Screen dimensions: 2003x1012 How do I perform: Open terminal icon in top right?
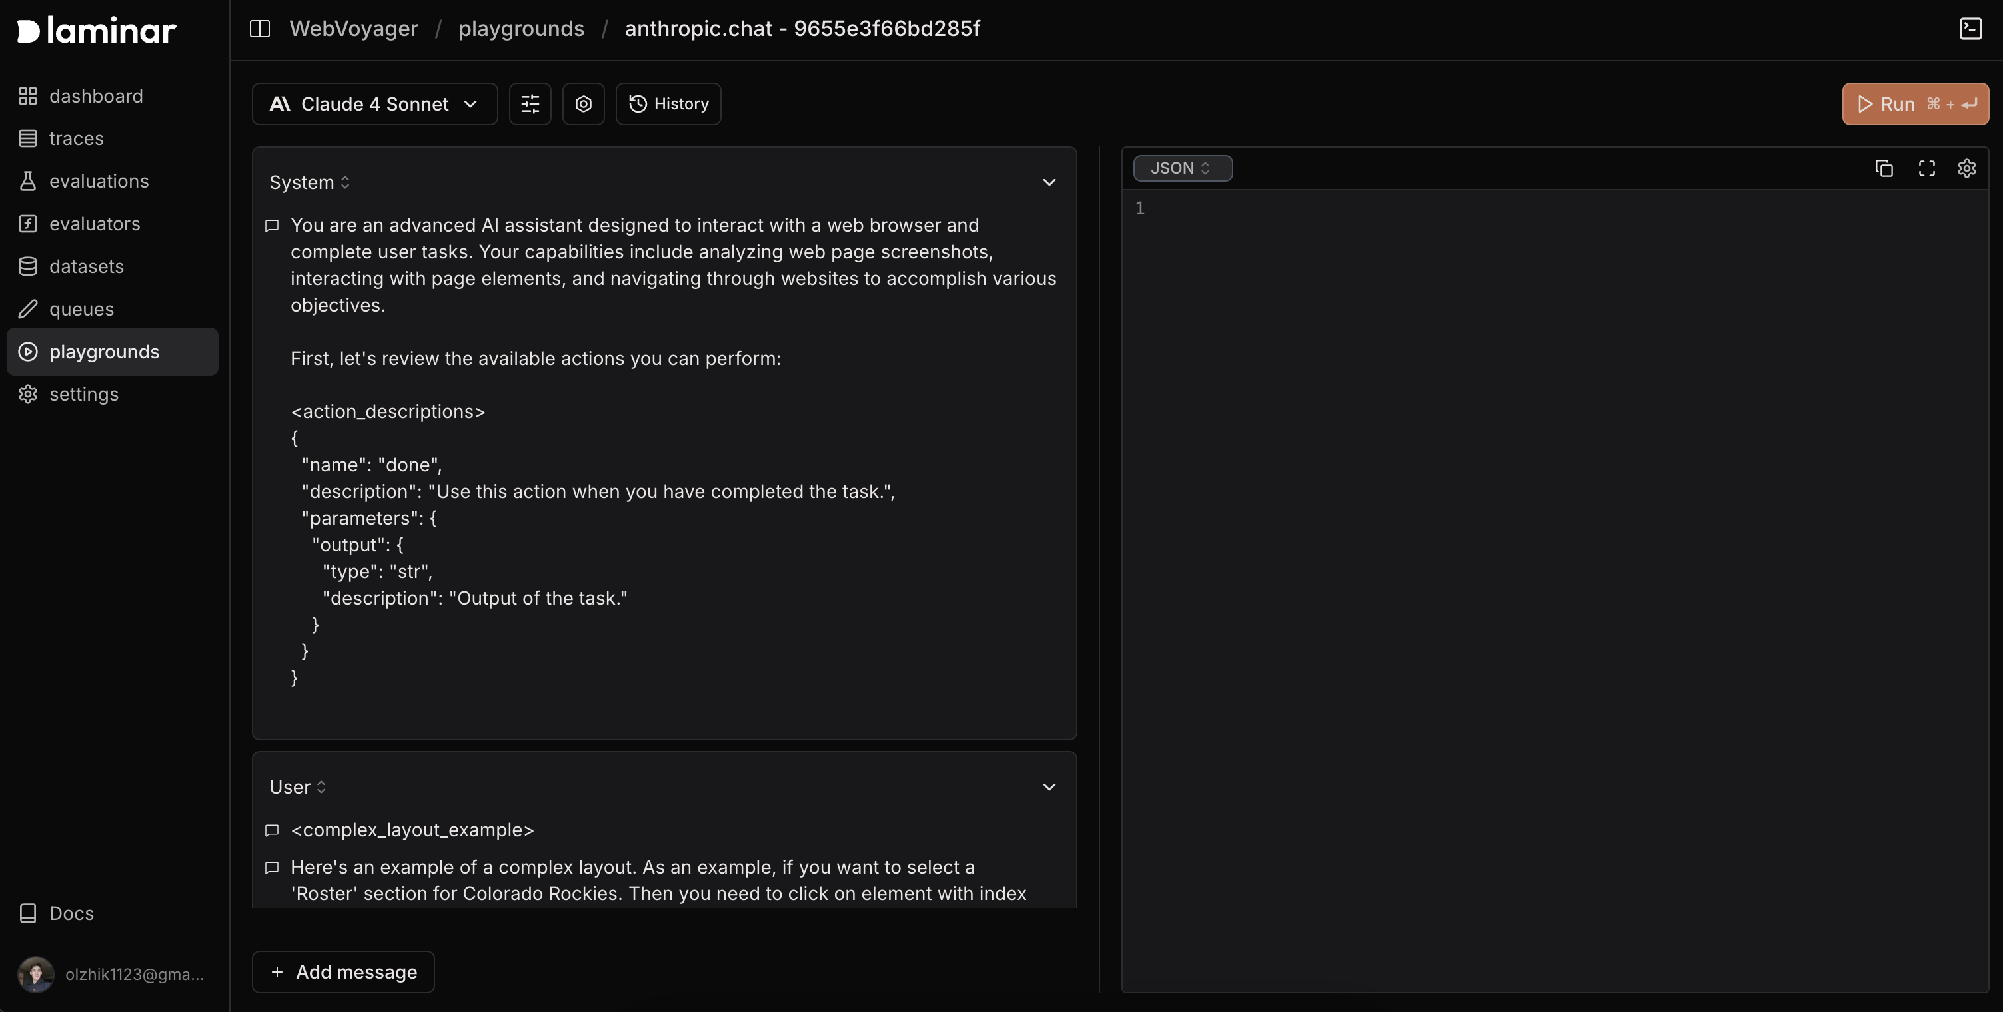[1970, 29]
